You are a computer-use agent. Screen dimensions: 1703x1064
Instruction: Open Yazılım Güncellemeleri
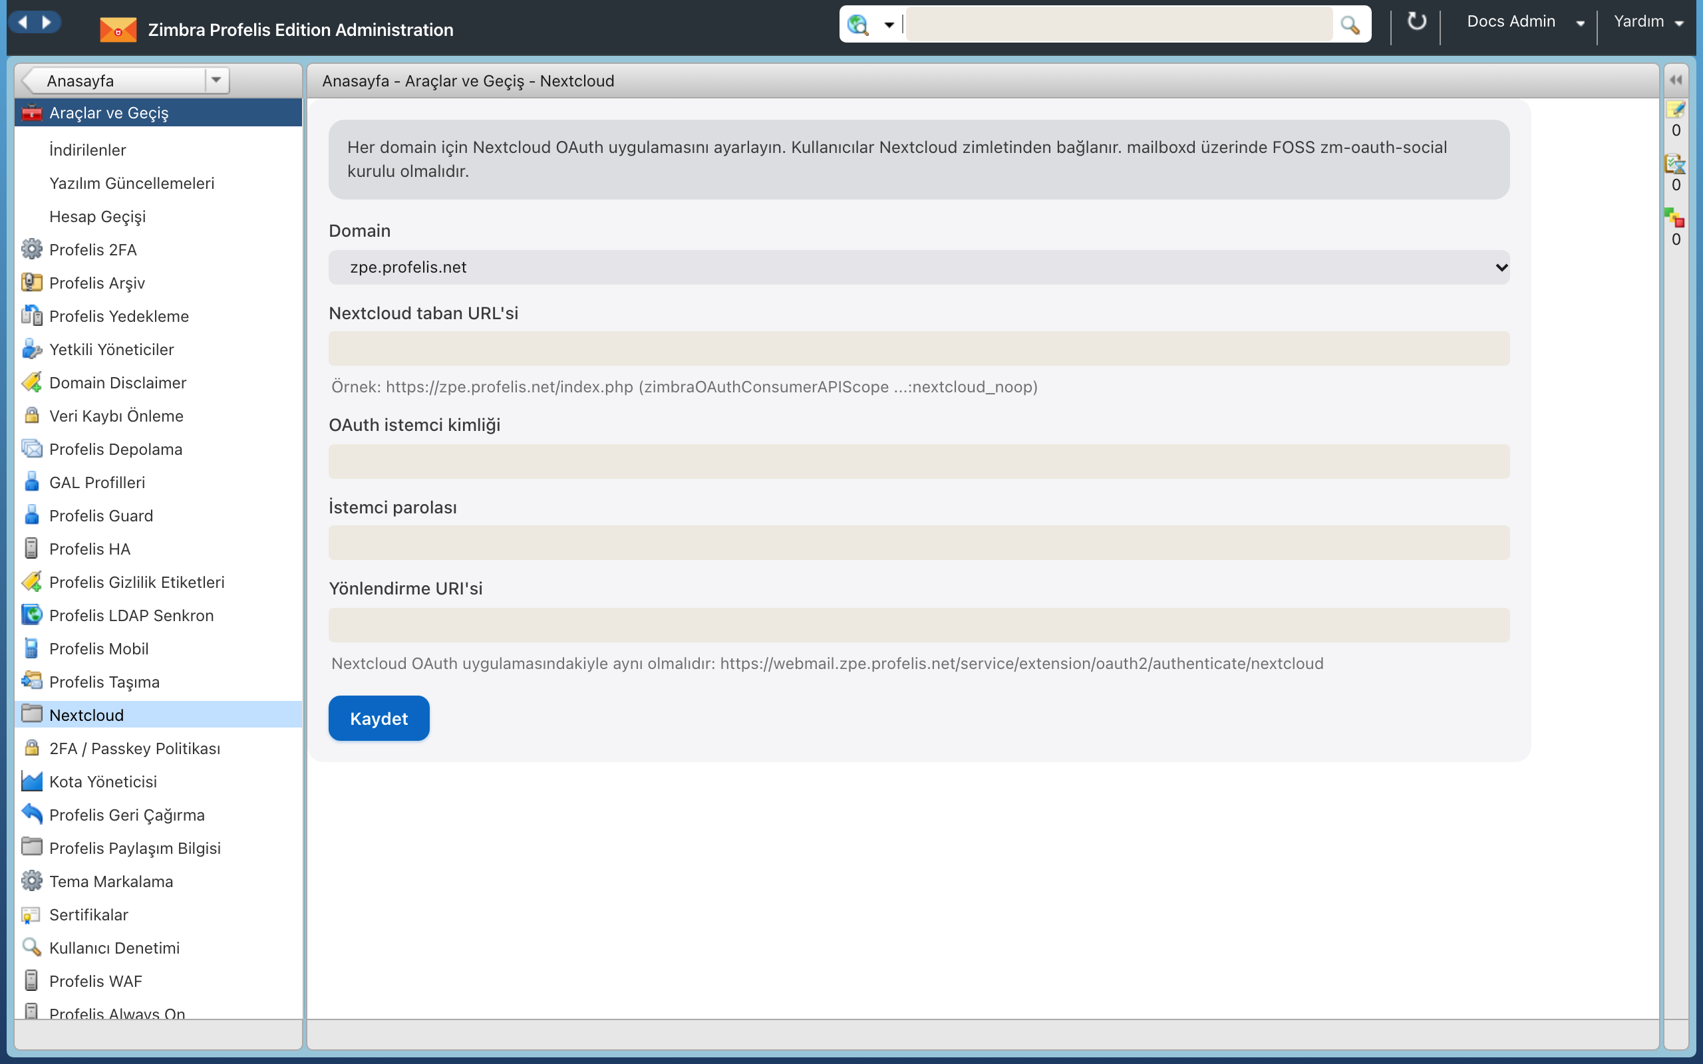point(132,183)
